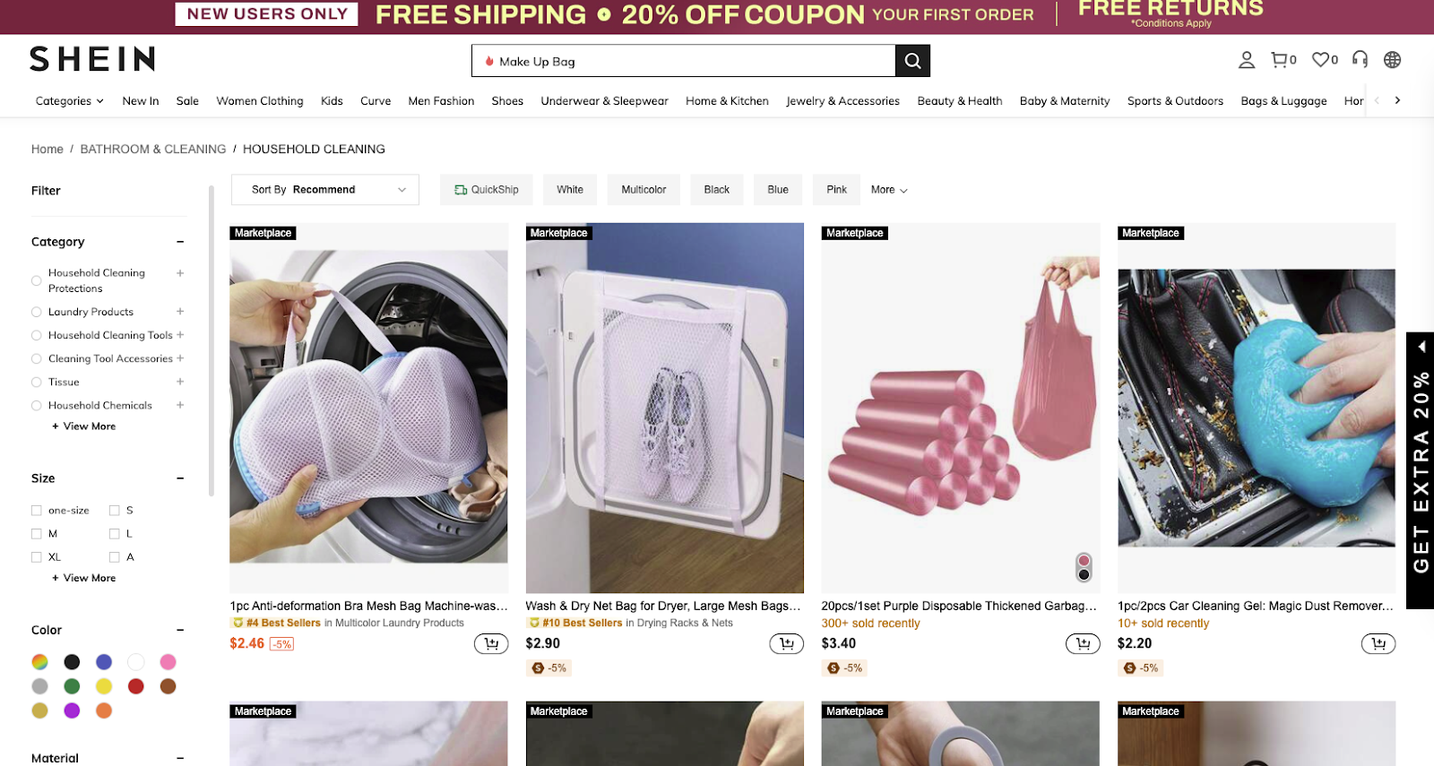Expand the Household Chemicals subcategories
This screenshot has height=766, width=1434.
[x=180, y=405]
